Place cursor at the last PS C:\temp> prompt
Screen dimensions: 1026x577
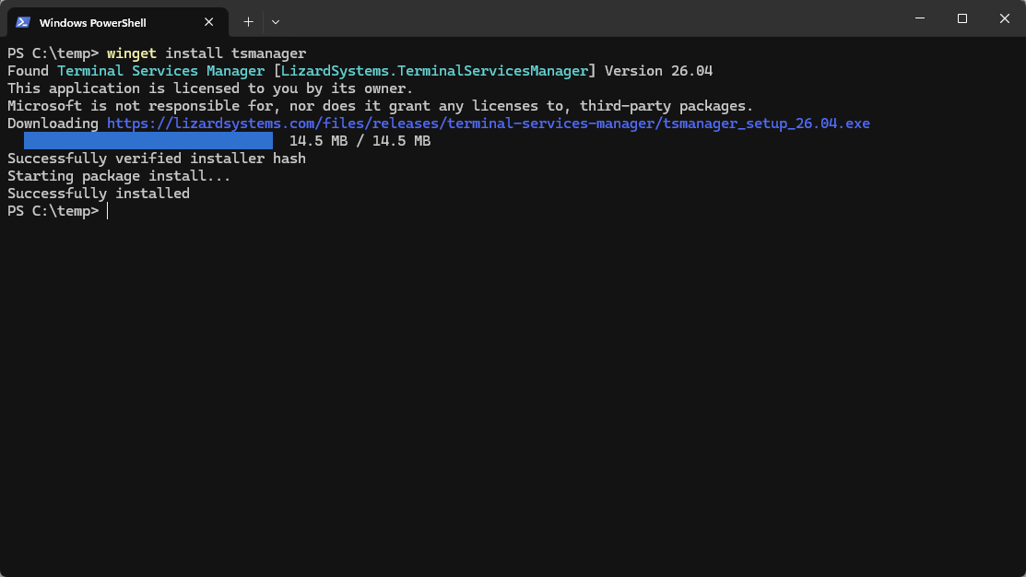click(107, 211)
